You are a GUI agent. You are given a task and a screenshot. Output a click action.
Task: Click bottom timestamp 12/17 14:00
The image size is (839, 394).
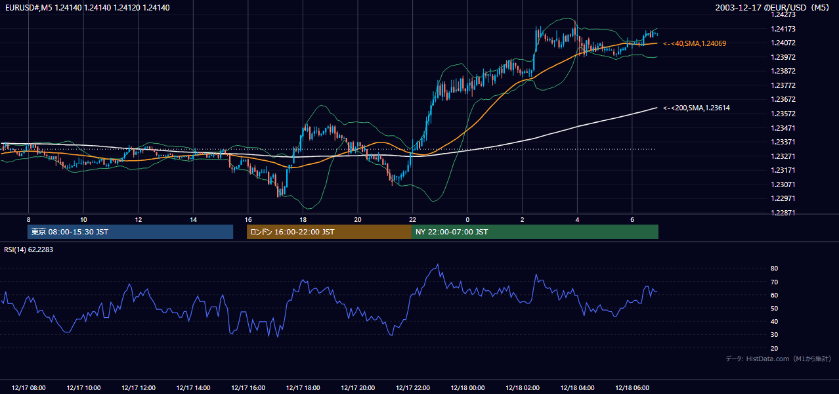pyautogui.click(x=193, y=388)
